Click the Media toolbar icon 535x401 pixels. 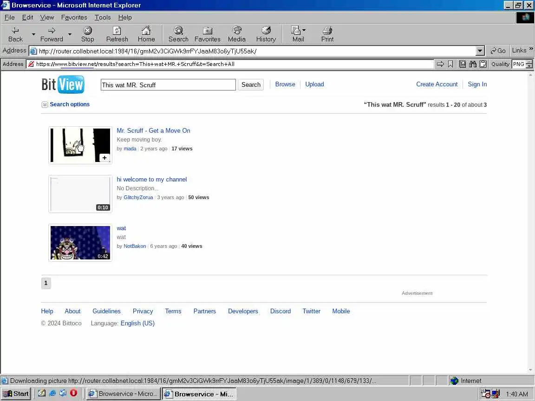237,34
